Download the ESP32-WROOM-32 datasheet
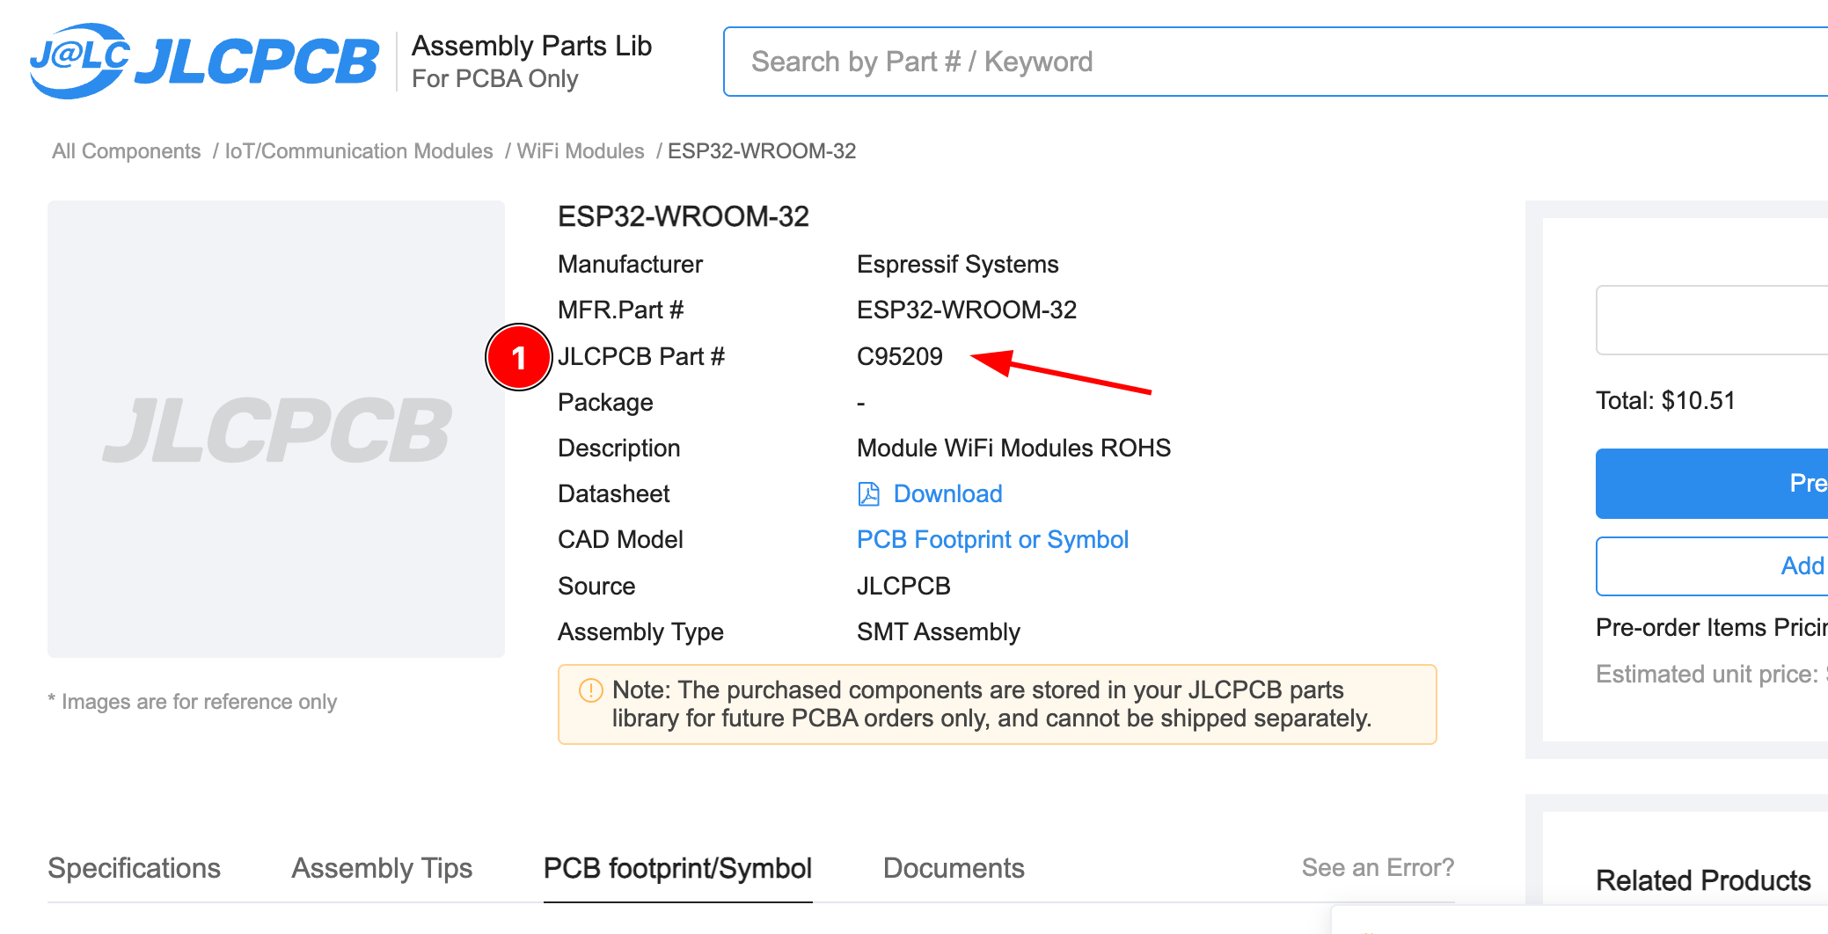Image resolution: width=1828 pixels, height=934 pixels. click(947, 494)
